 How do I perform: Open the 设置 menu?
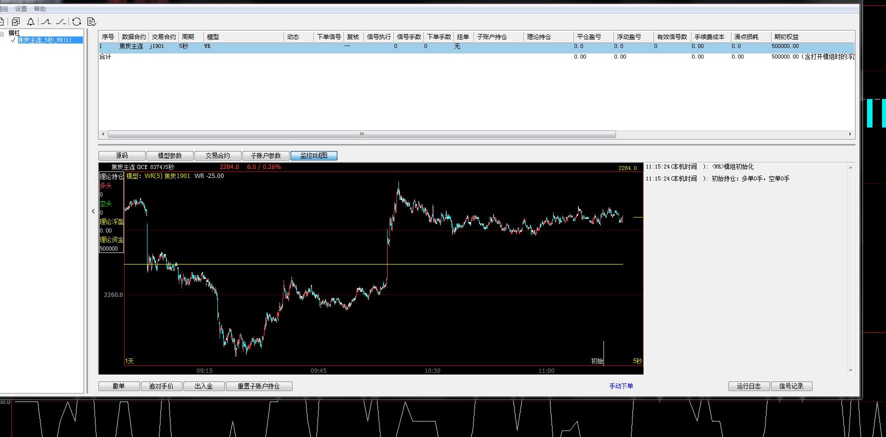pos(21,9)
